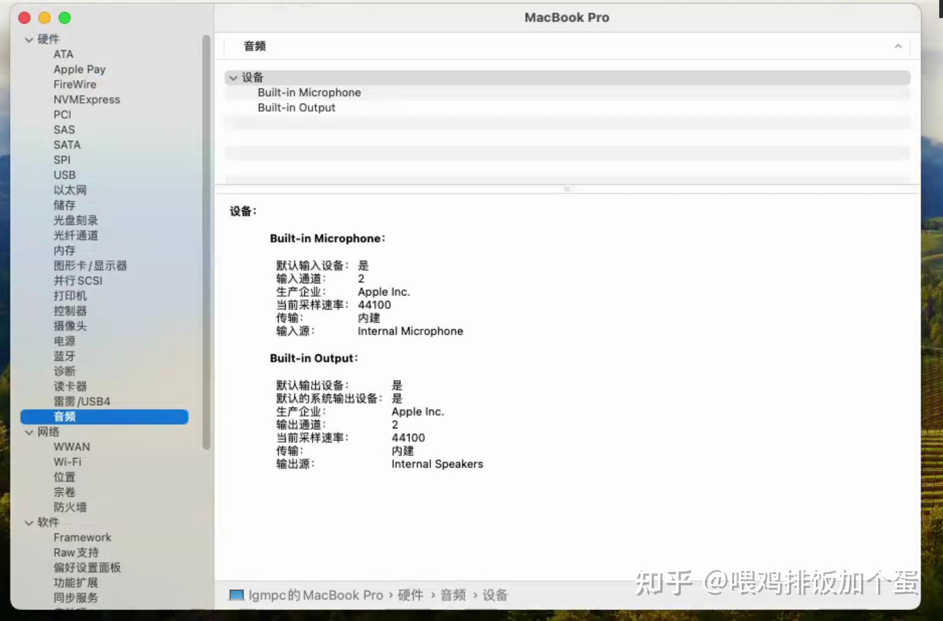
Task: Click the yellow minimize window button
Action: [45, 18]
